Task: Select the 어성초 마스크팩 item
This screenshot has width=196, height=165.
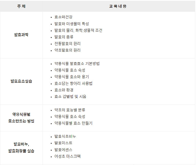Action: click(x=68, y=156)
